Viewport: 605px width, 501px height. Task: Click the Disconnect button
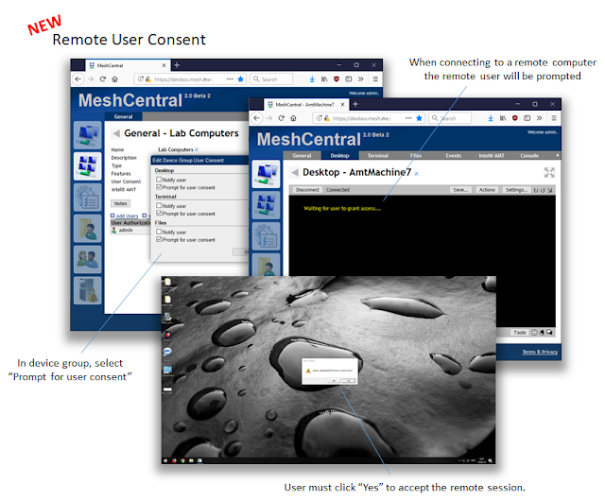[307, 190]
